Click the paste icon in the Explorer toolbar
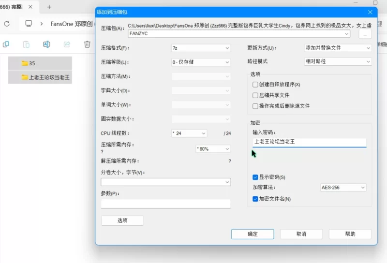Image resolution: width=387 pixels, height=263 pixels. tap(26, 44)
